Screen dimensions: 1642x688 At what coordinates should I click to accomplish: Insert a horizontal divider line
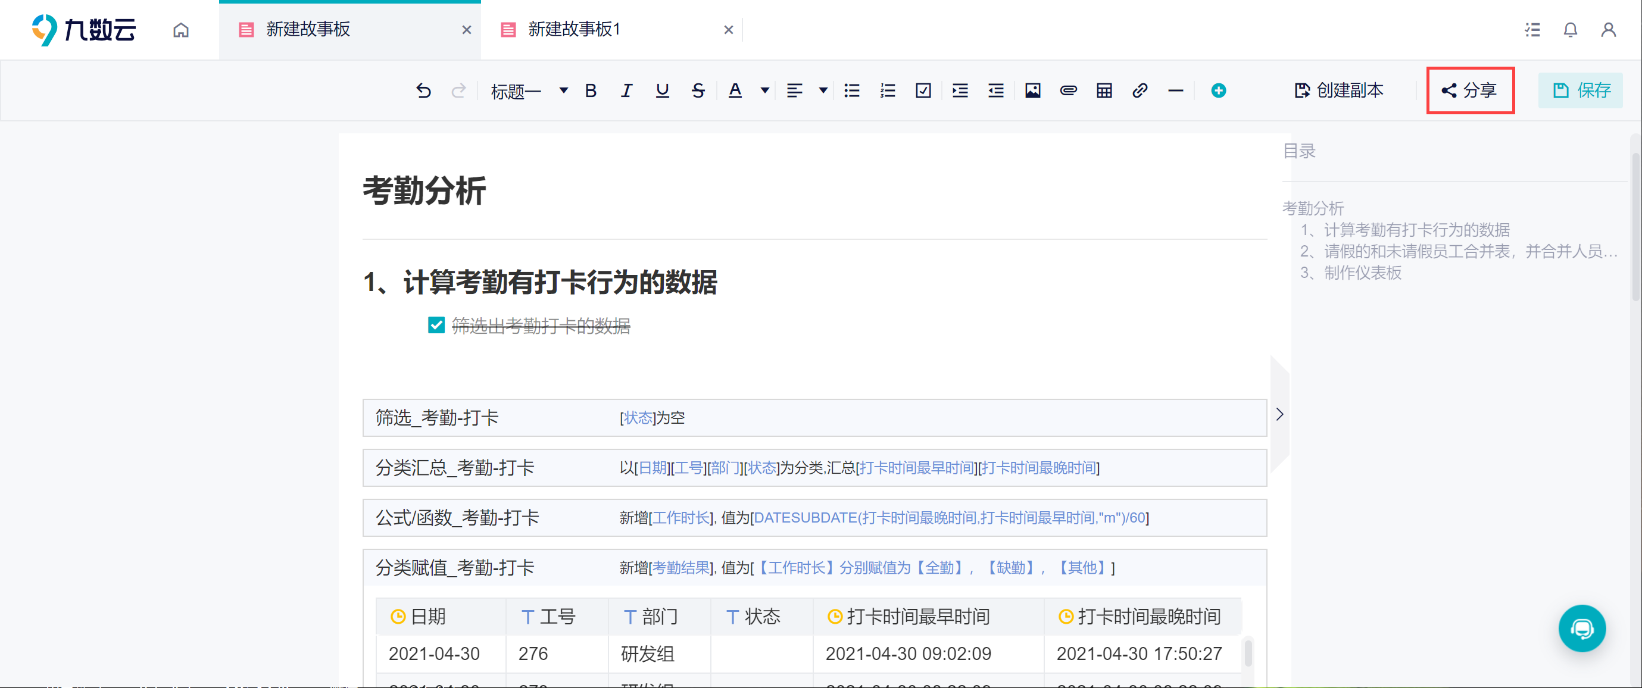(x=1175, y=90)
